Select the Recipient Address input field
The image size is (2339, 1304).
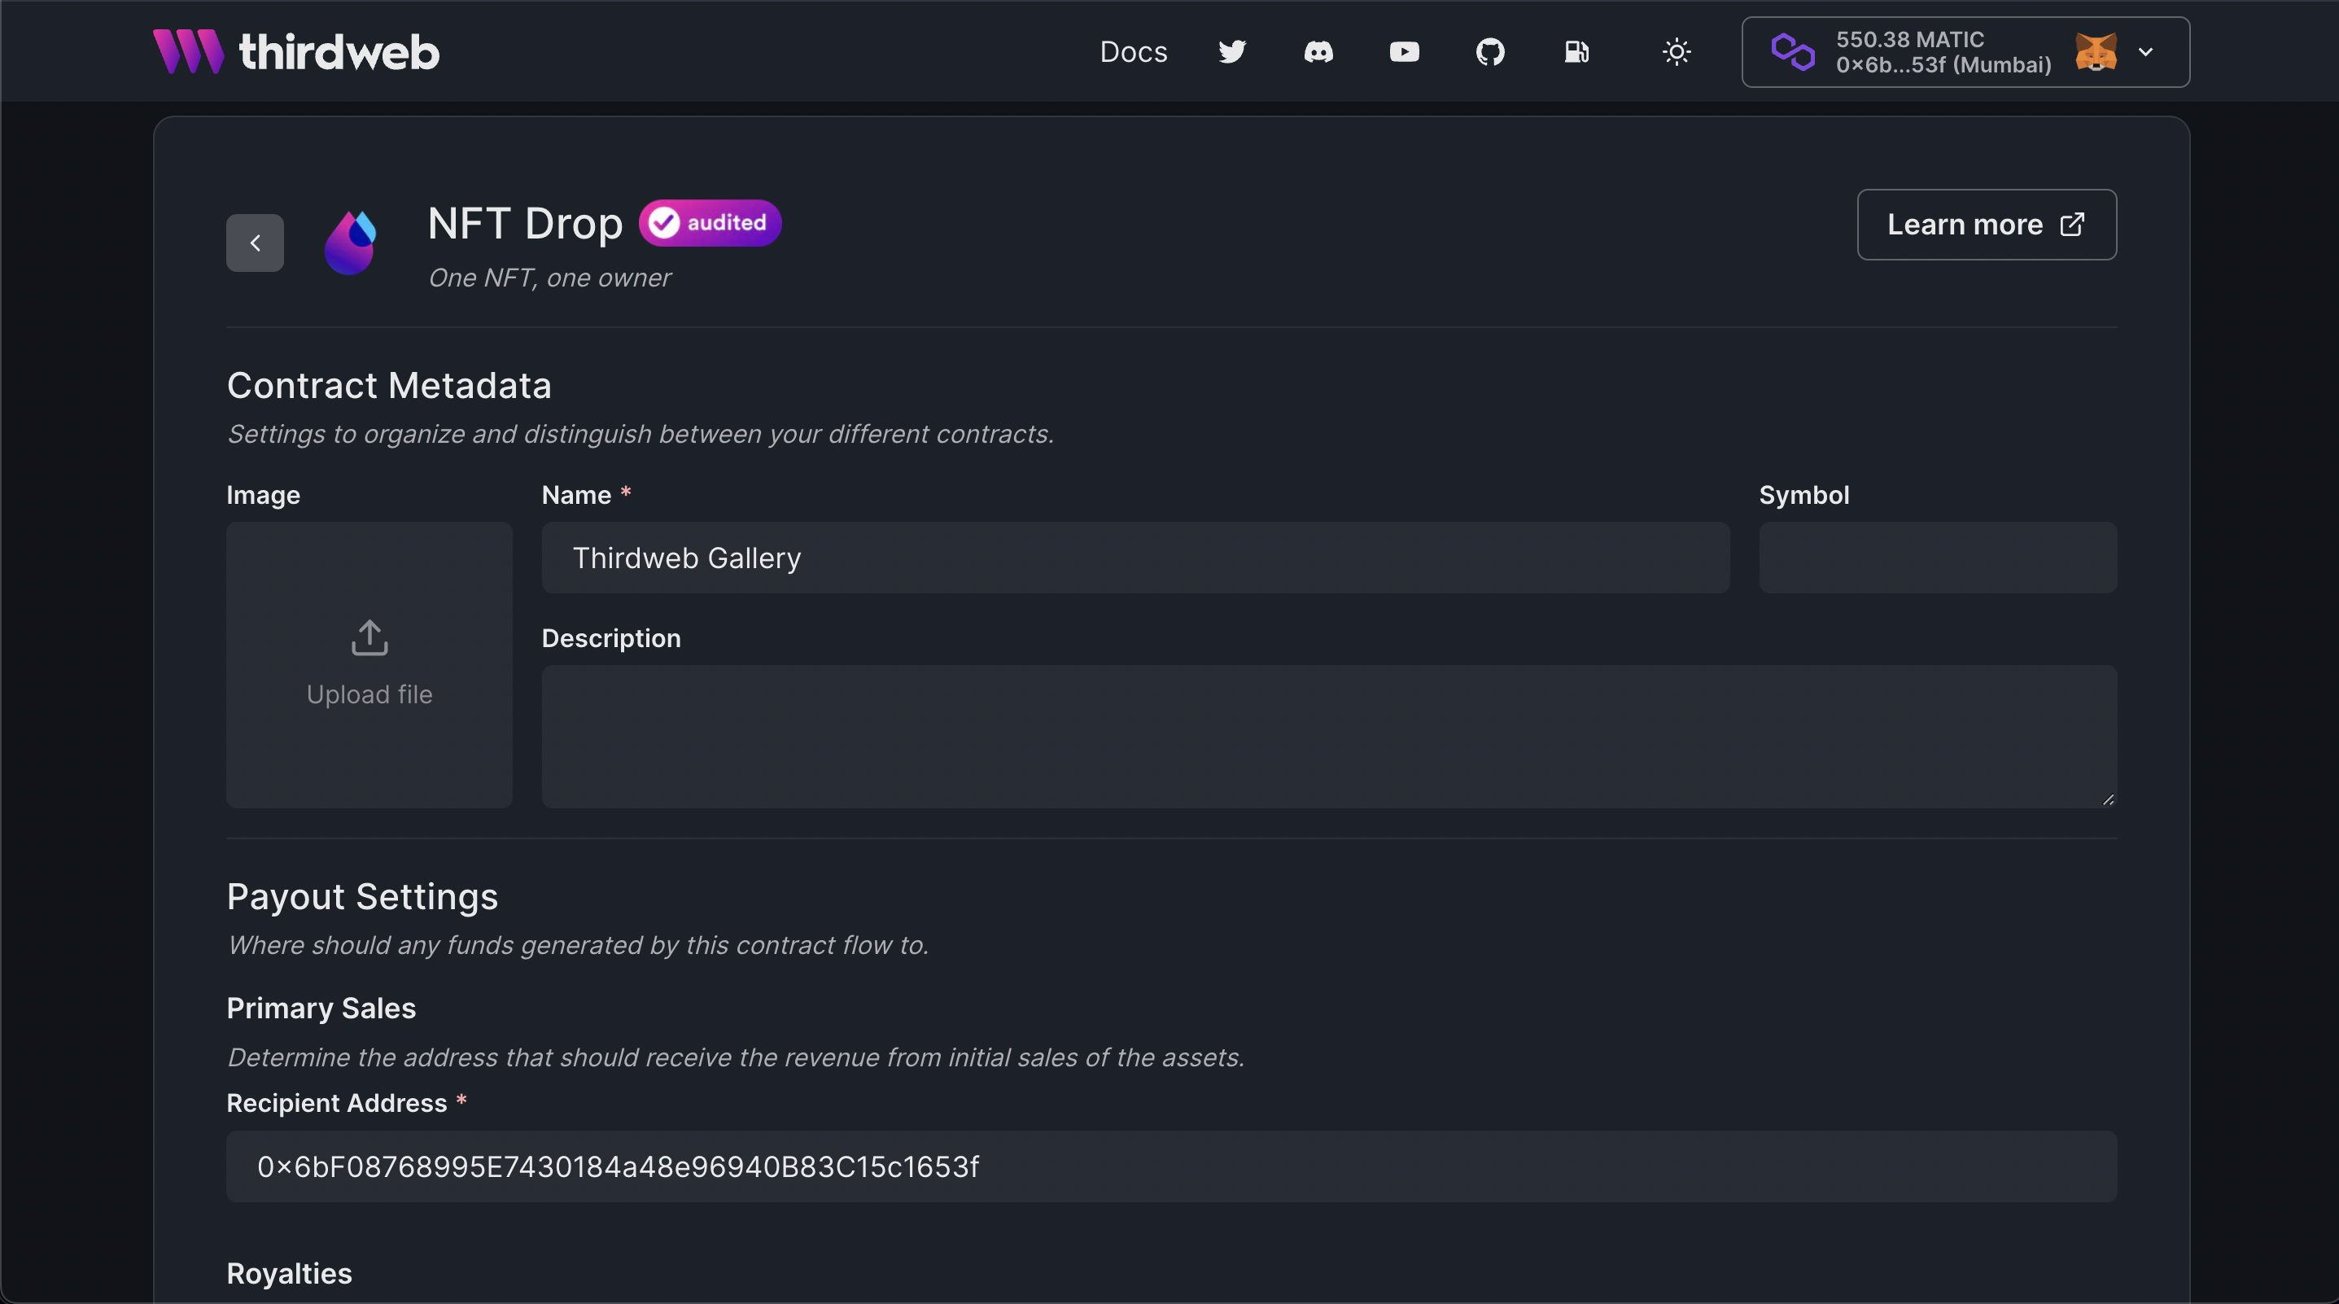[1172, 1167]
